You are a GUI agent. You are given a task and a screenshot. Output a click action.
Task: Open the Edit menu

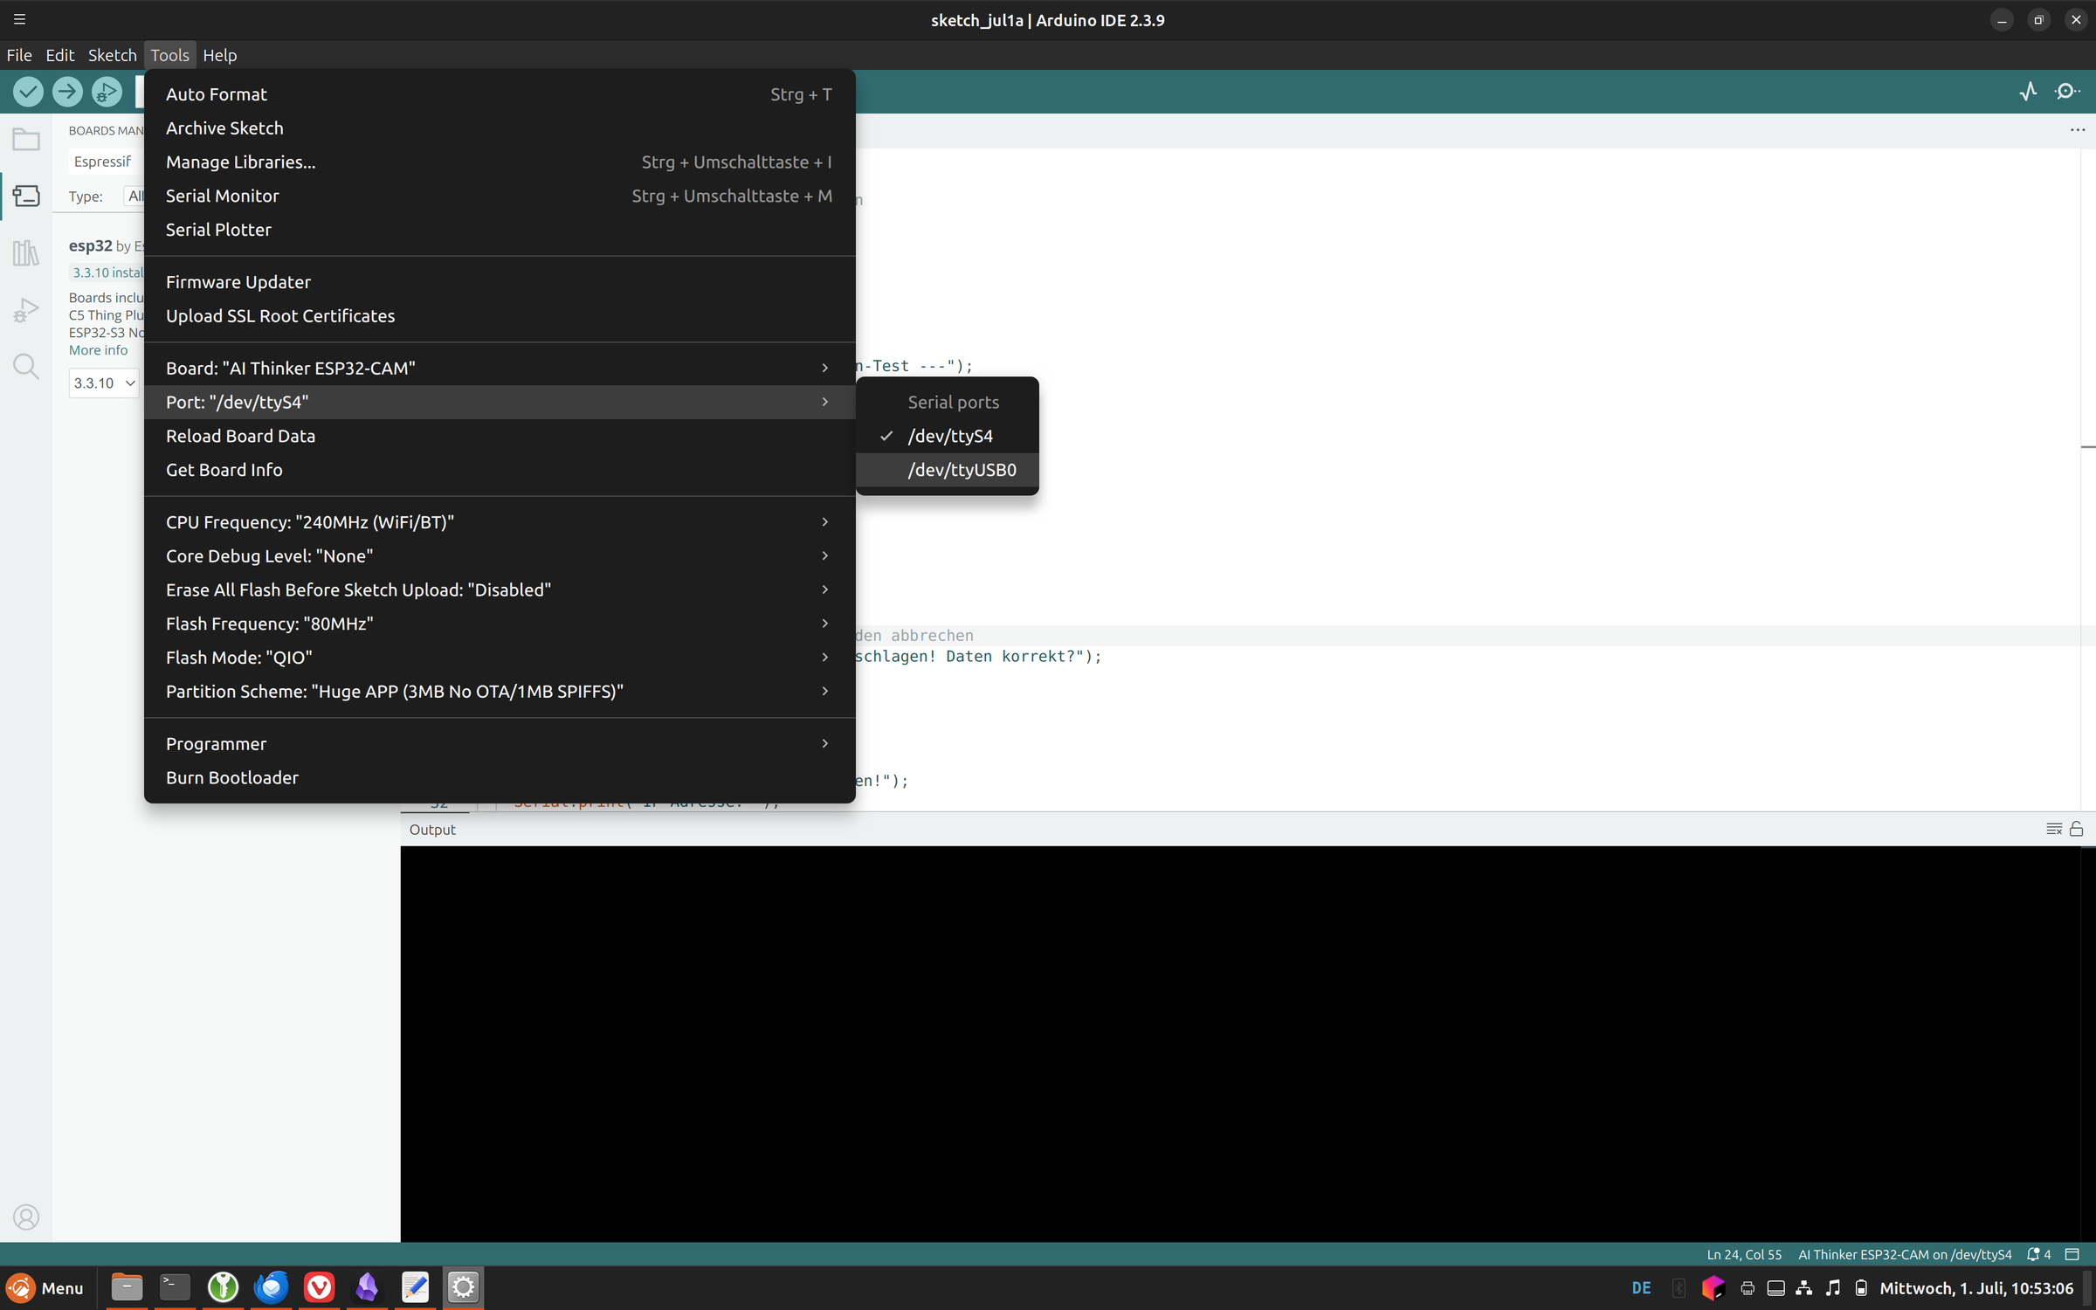(59, 55)
